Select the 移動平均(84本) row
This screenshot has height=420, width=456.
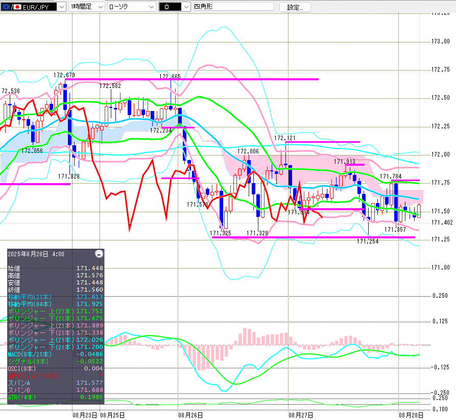coord(55,304)
